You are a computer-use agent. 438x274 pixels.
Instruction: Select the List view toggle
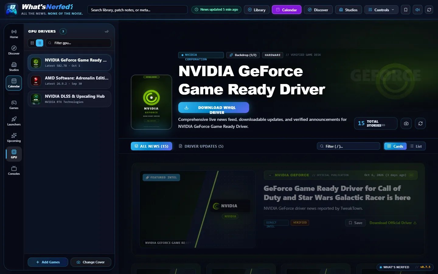[x=416, y=146]
